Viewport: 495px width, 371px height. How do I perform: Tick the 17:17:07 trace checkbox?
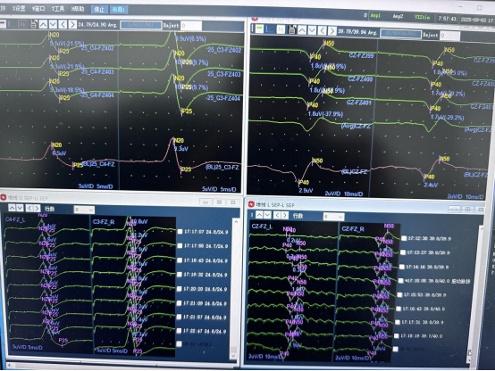pos(180,232)
